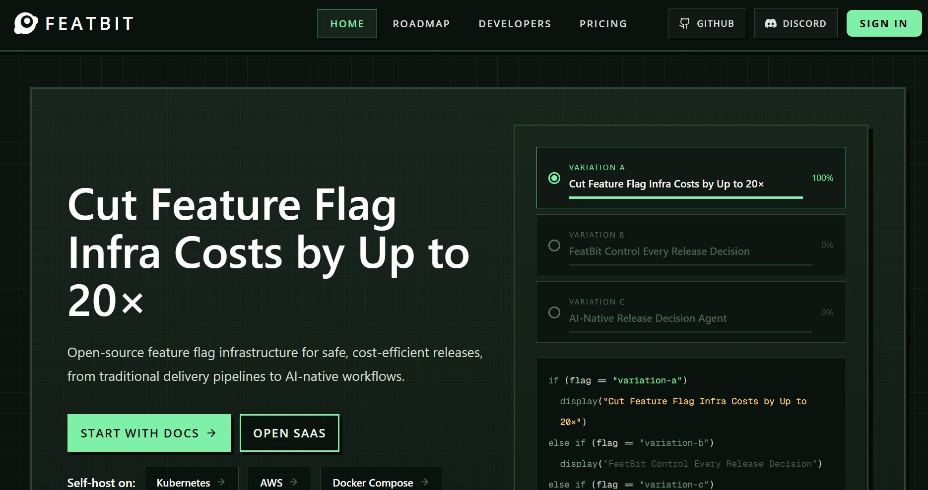Image resolution: width=928 pixels, height=490 pixels.
Task: Select the Variation A radio button
Action: [554, 178]
